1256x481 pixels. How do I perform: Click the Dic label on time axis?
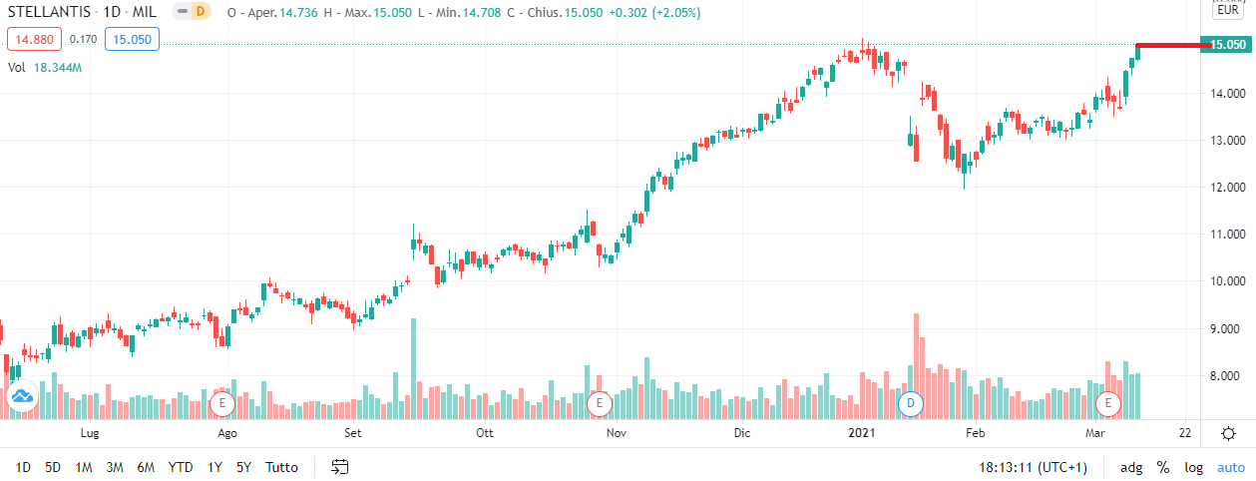click(741, 433)
